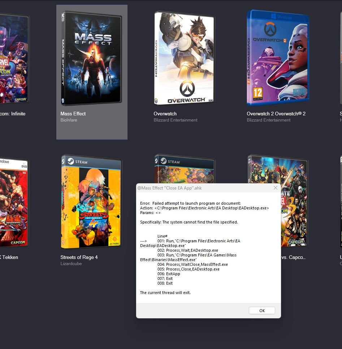Click line 007 "Exit"
Screen dimensions: 342x349
coord(165,279)
